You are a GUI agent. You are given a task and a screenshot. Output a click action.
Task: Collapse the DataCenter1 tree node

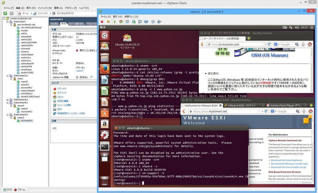[7, 22]
